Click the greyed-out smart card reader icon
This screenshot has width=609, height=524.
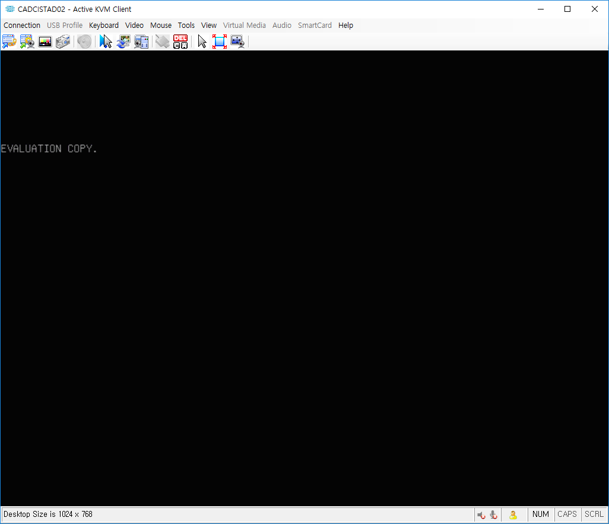click(163, 41)
